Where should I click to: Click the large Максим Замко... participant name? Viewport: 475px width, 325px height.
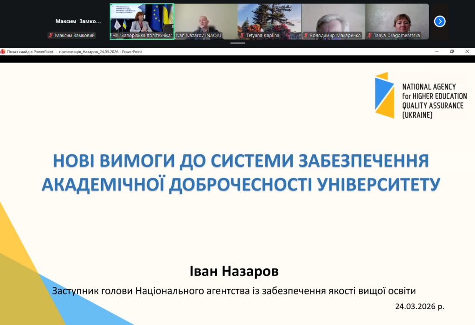78,21
